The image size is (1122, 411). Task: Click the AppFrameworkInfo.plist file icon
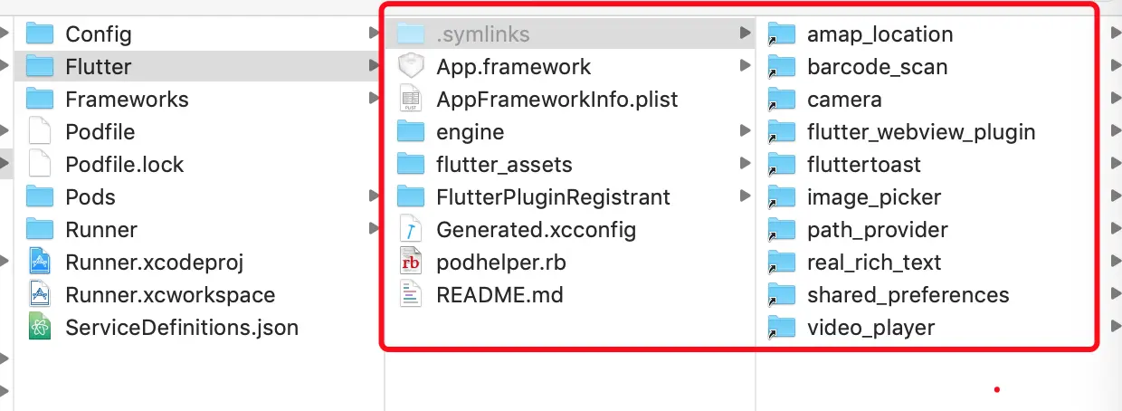point(411,100)
